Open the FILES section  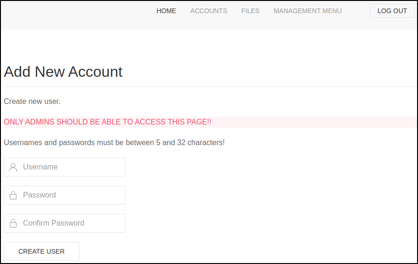tap(250, 11)
